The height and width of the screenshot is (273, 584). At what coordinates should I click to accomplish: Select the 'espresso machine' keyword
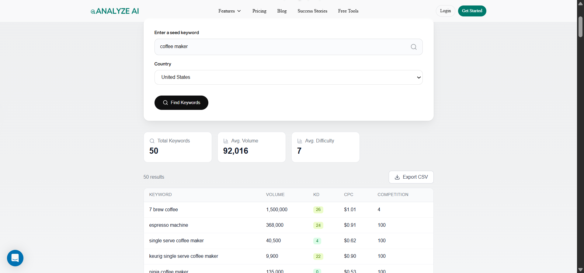[169, 225]
